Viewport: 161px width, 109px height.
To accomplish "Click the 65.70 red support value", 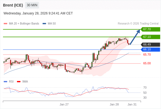I will tap(147, 55).
